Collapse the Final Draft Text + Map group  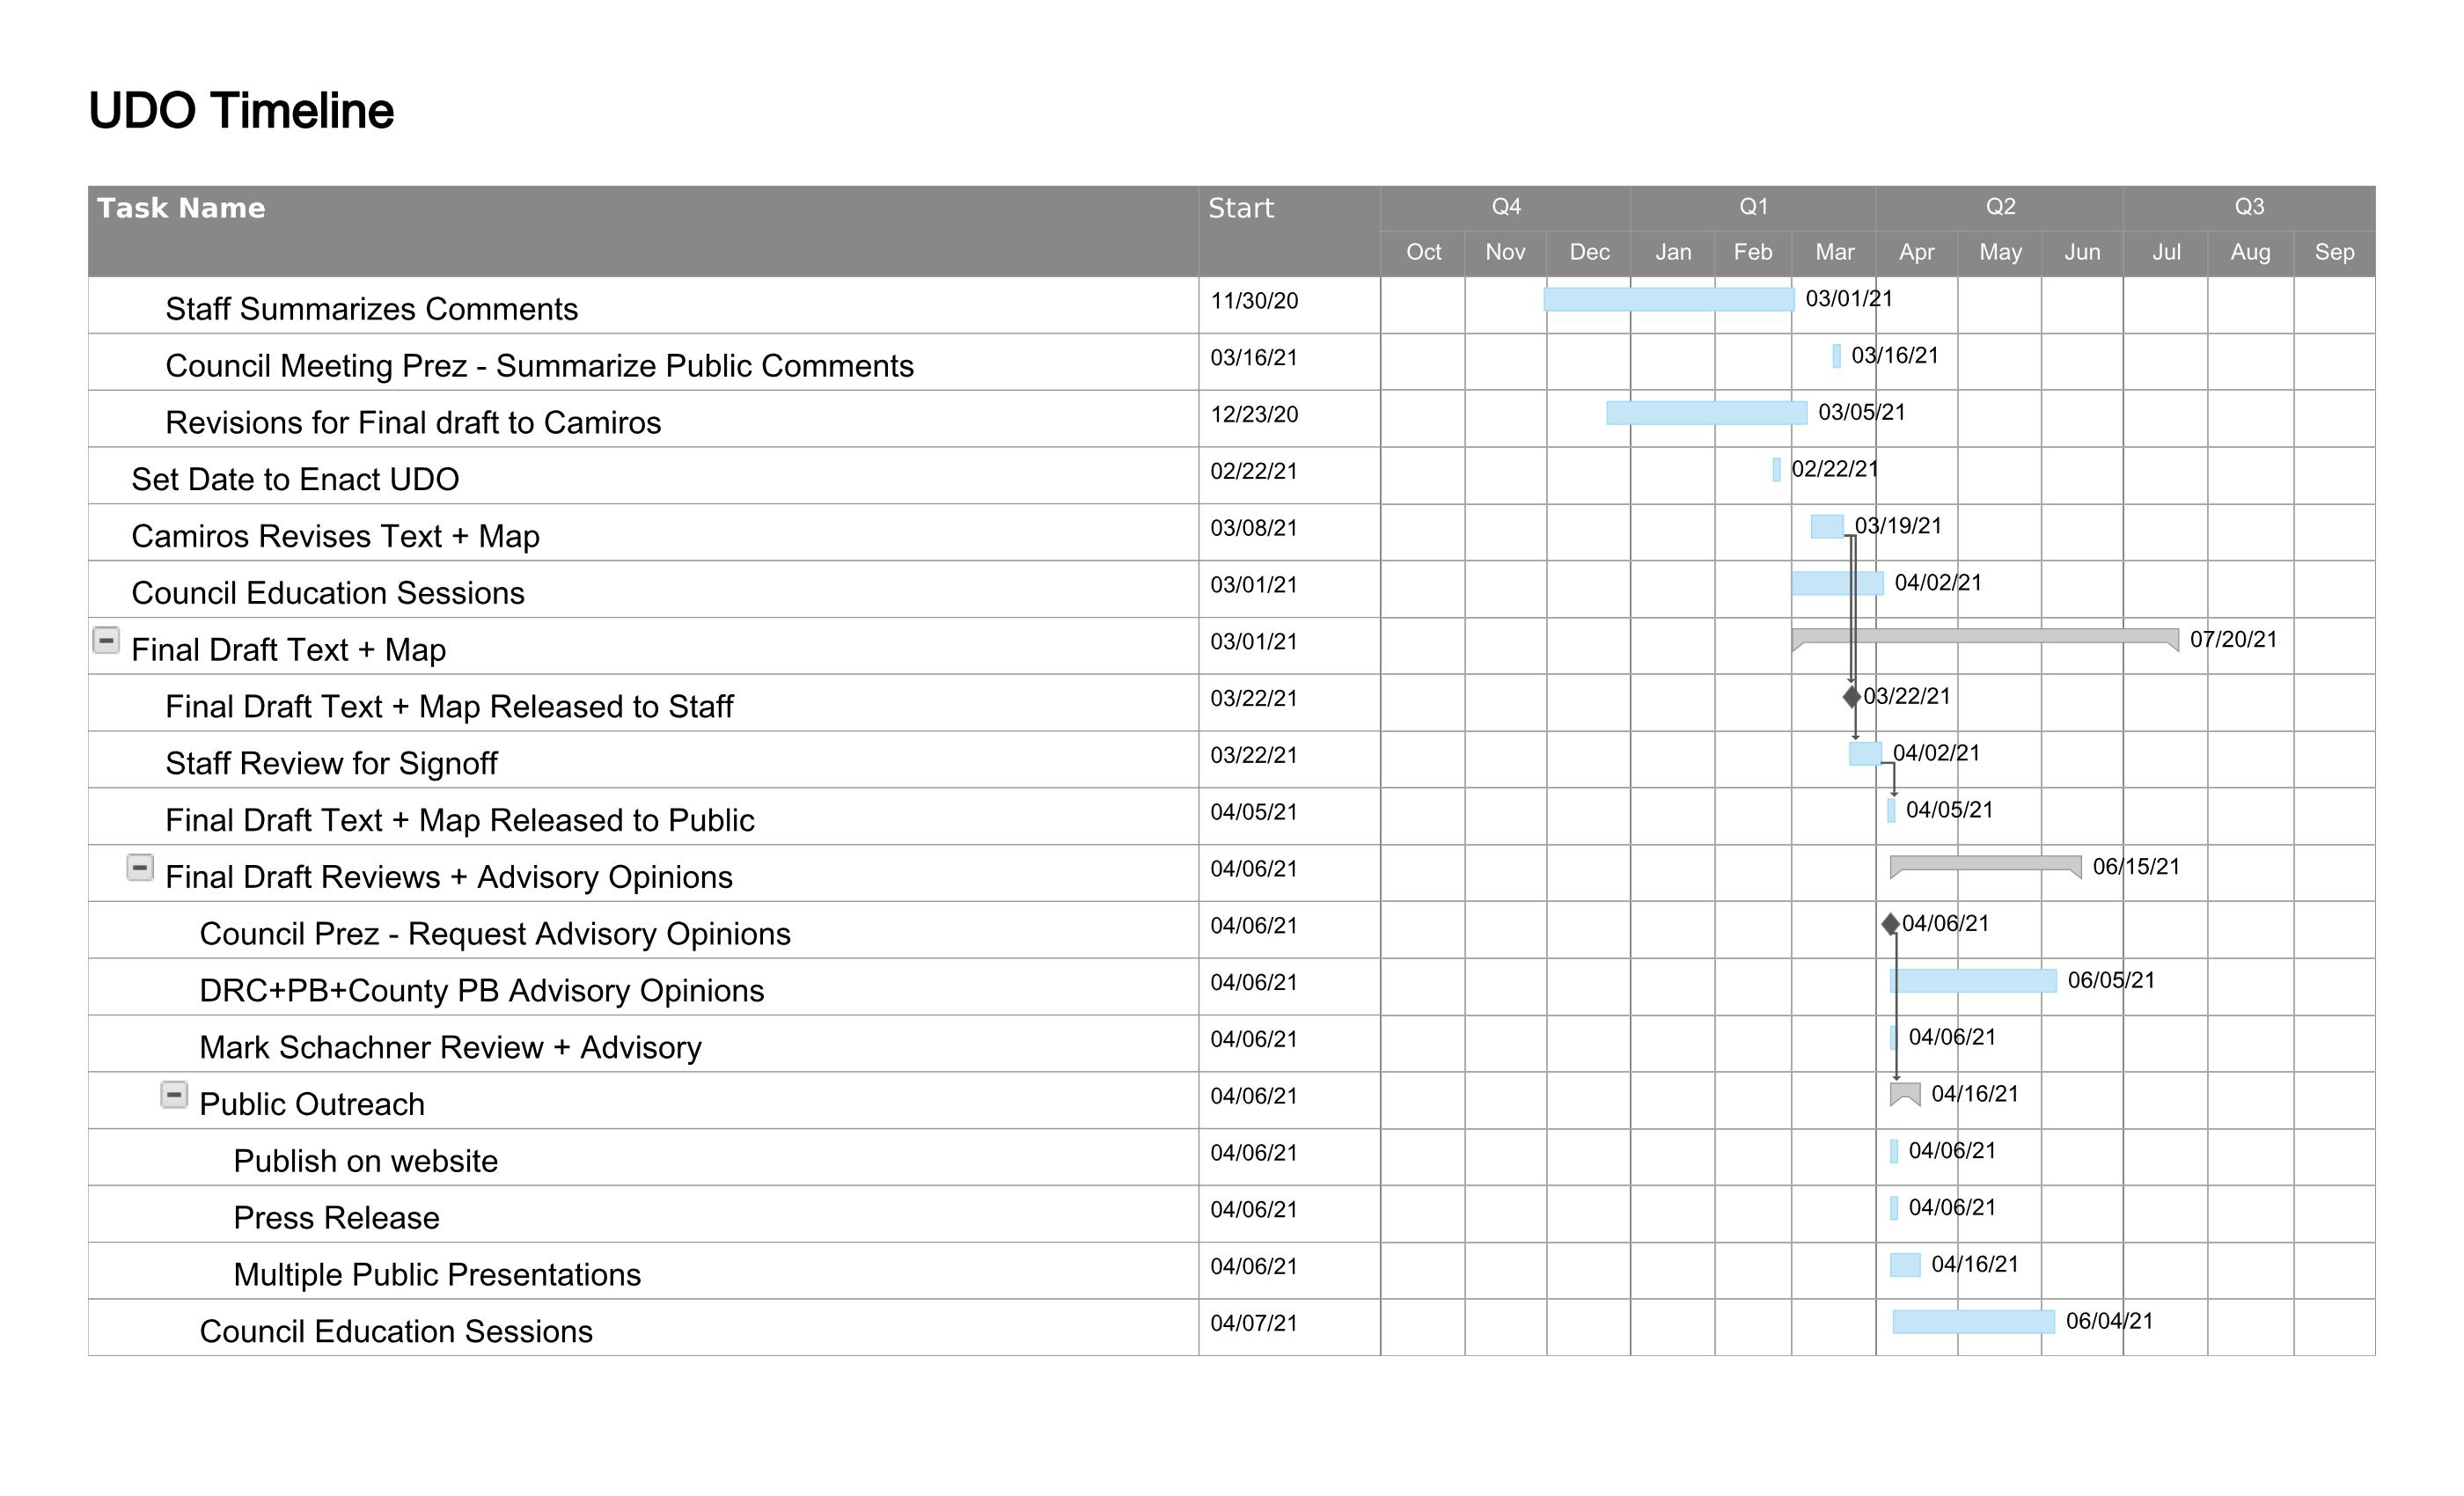[106, 640]
